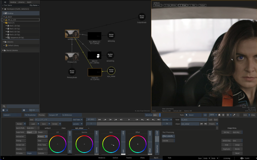Click the Duplicate button
Screen dimensions: 257x160
tap(226, 149)
